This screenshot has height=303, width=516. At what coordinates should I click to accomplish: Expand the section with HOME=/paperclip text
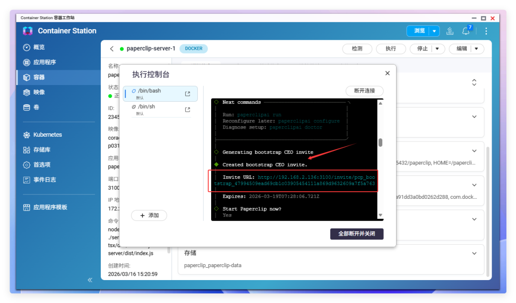point(474,151)
